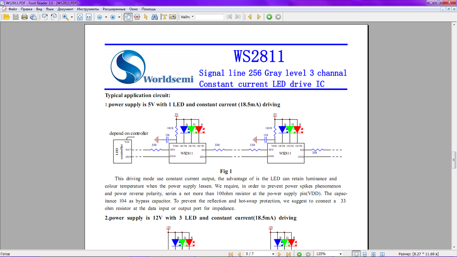
Task: Go to next page in status bar
Action: pyautogui.click(x=280, y=254)
